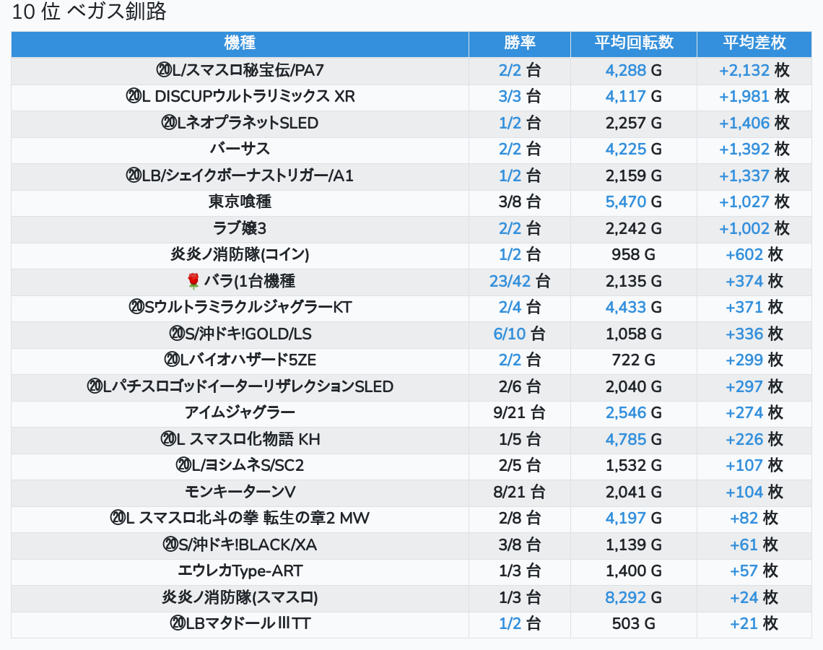Click the 6/10 win rate for 沖ドキ!GOLD
The height and width of the screenshot is (650, 823).
(x=510, y=334)
